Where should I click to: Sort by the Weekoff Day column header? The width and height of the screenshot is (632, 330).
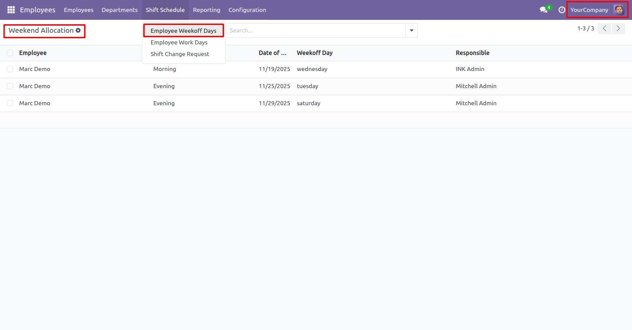[x=315, y=53]
